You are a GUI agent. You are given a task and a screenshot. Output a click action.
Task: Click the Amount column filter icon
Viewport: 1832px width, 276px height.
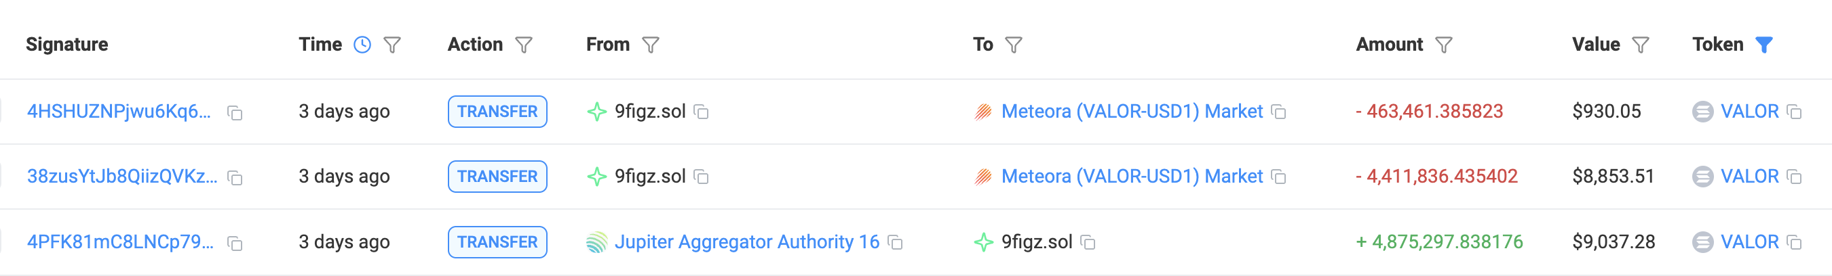[1443, 45]
